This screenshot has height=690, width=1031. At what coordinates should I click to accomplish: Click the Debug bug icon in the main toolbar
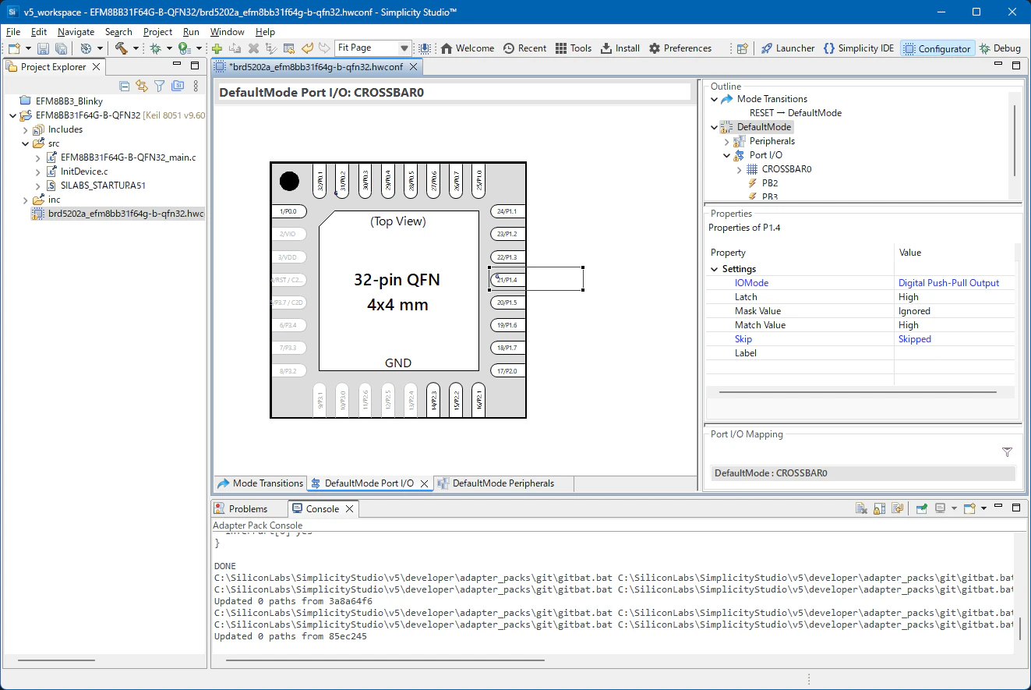point(156,48)
